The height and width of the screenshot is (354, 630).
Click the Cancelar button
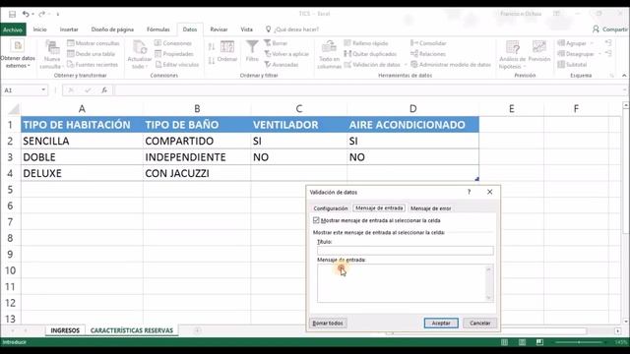point(479,324)
